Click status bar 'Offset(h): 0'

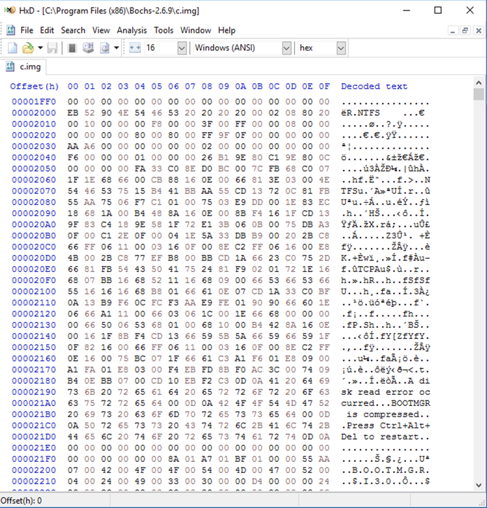coord(22,500)
